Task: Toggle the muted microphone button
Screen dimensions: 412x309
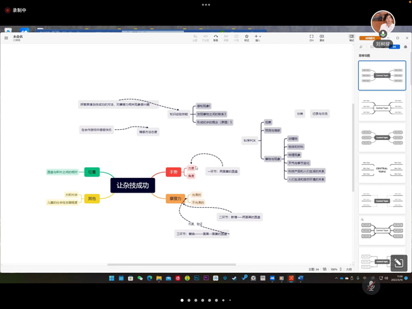Action: (371, 286)
